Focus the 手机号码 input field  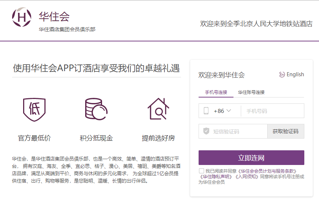click(272, 111)
